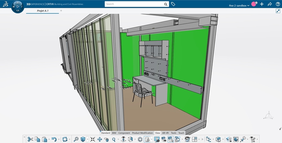Click the Update refresh arrows icon
Screen dimensions: 282x143
click(65, 139)
